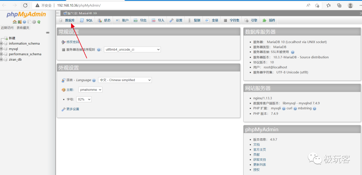This screenshot has height=175, width=362.
Task: Click the logout door icon in sidebar
Action: tap(19, 22)
